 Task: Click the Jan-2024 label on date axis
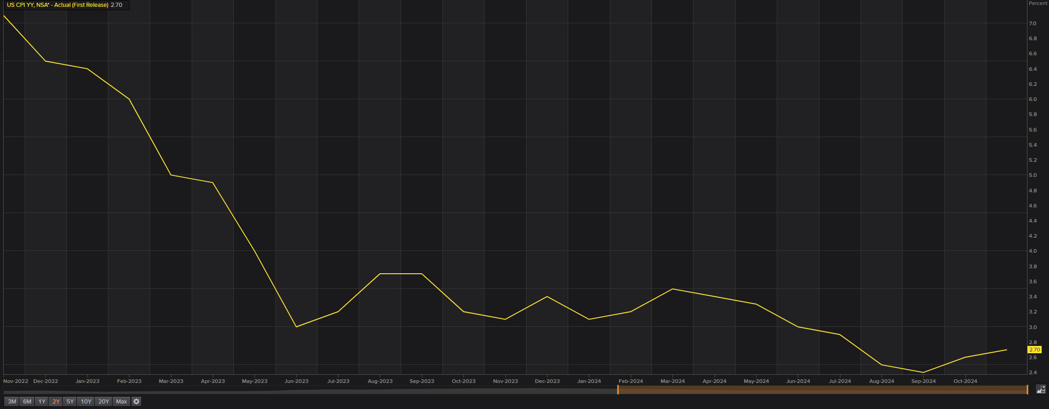(589, 381)
